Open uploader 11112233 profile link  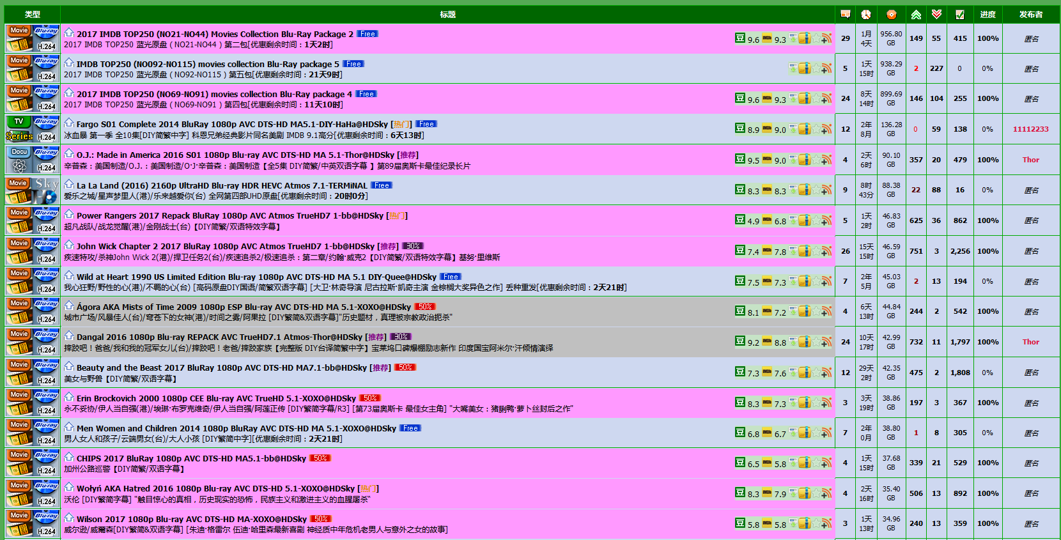(x=1030, y=129)
